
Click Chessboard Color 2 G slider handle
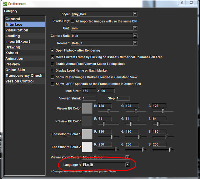click(x=143, y=150)
